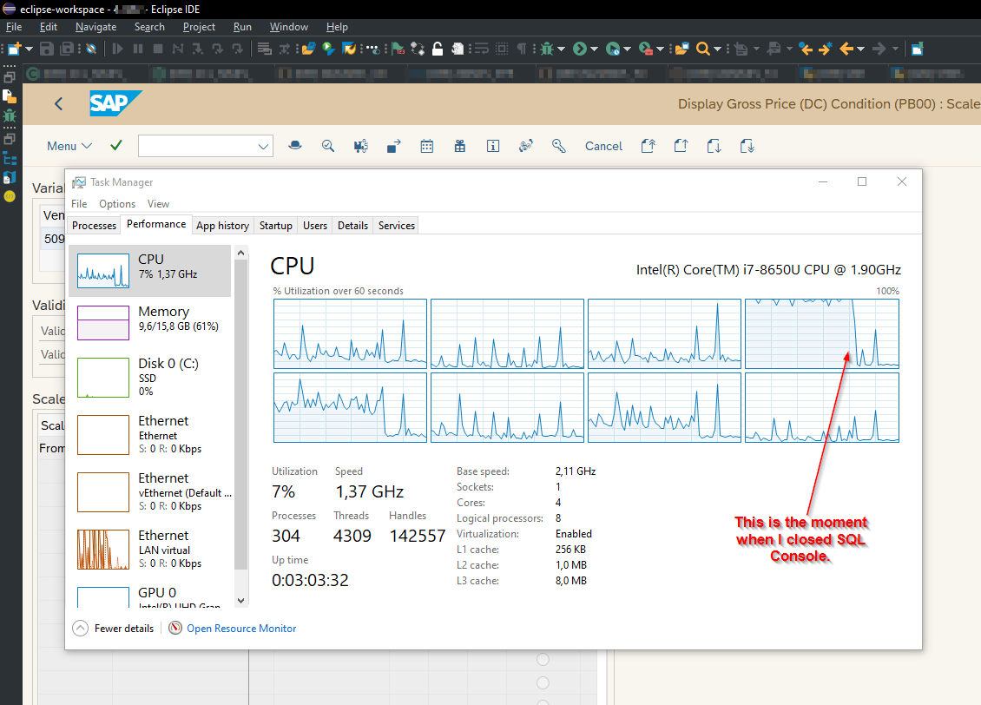The image size is (981, 705).
Task: Open Eclipse Run button dropdown arrow
Action: click(x=595, y=49)
